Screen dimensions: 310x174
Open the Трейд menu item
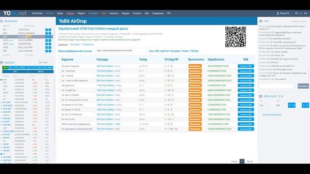pos(60,13)
